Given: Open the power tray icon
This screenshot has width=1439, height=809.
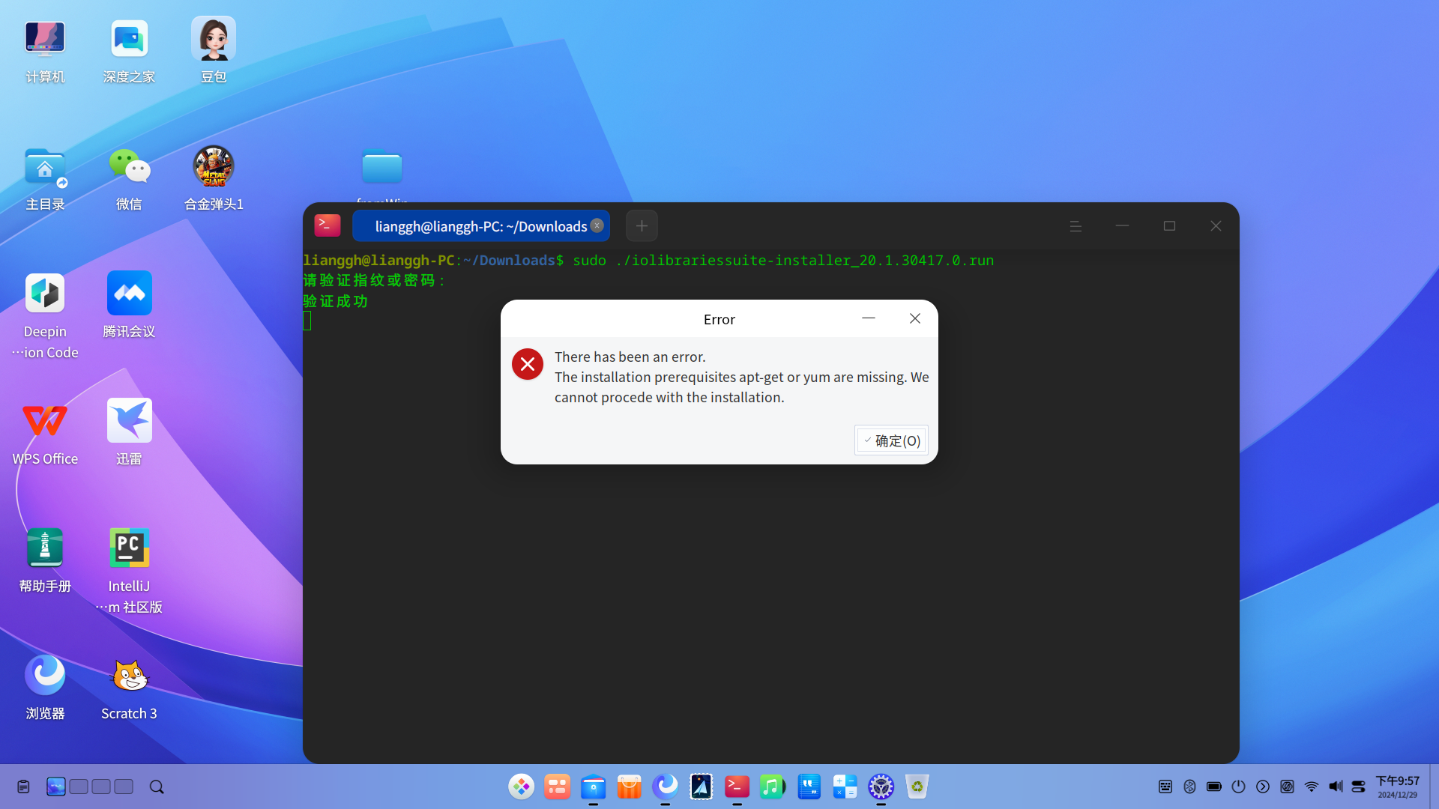Looking at the screenshot, I should (1238, 787).
